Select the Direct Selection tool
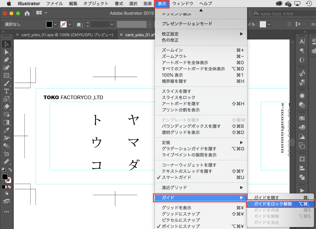 point(6,52)
